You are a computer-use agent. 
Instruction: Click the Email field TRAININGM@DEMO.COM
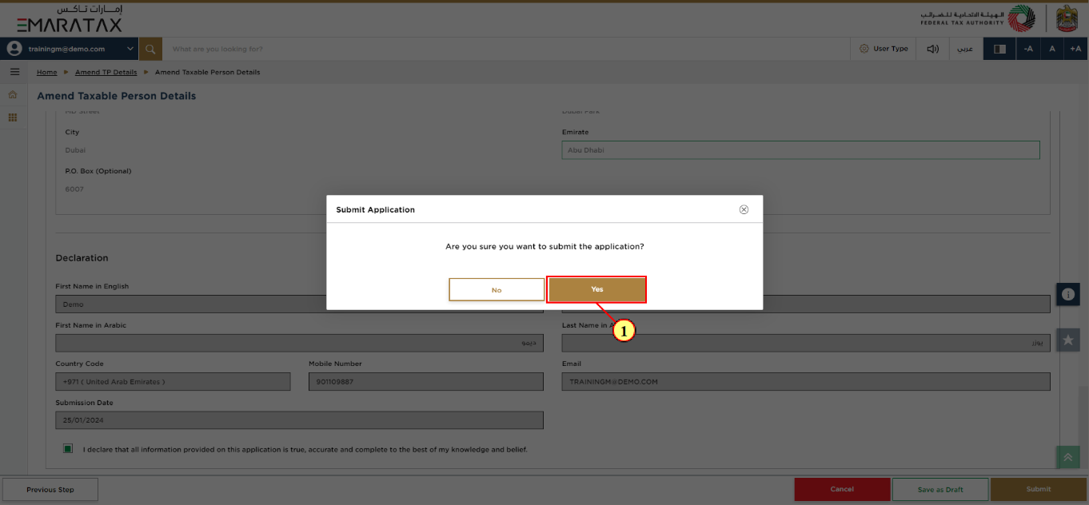pyautogui.click(x=806, y=382)
